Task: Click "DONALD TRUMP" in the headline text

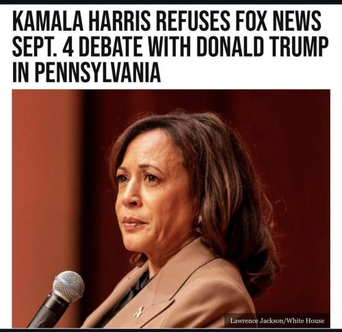Action: pos(262,46)
